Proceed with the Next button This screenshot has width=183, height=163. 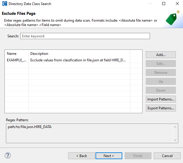point(109,156)
